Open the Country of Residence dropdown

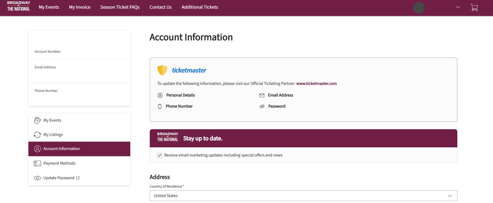303,196
